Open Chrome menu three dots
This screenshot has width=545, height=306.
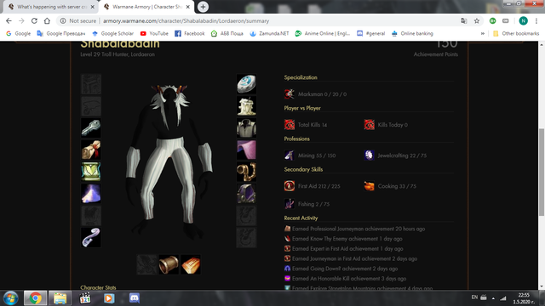tap(536, 20)
